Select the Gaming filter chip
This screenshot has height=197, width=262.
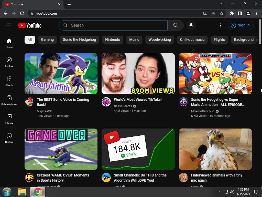point(47,40)
